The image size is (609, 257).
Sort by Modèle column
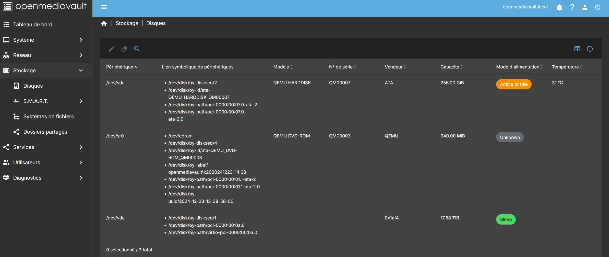[283, 67]
